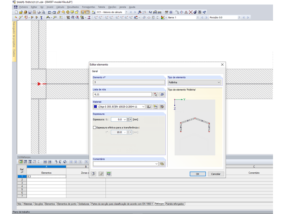Click the New file icon in the toolbar
The width and height of the screenshot is (285, 214).
(16, 12)
